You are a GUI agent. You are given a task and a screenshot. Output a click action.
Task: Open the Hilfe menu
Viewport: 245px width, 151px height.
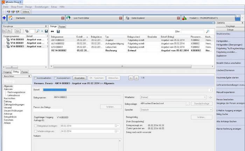62,7
